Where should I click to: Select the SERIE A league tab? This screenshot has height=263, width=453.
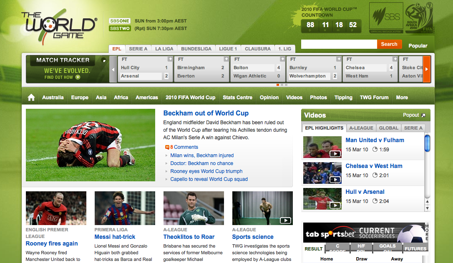[138, 49]
